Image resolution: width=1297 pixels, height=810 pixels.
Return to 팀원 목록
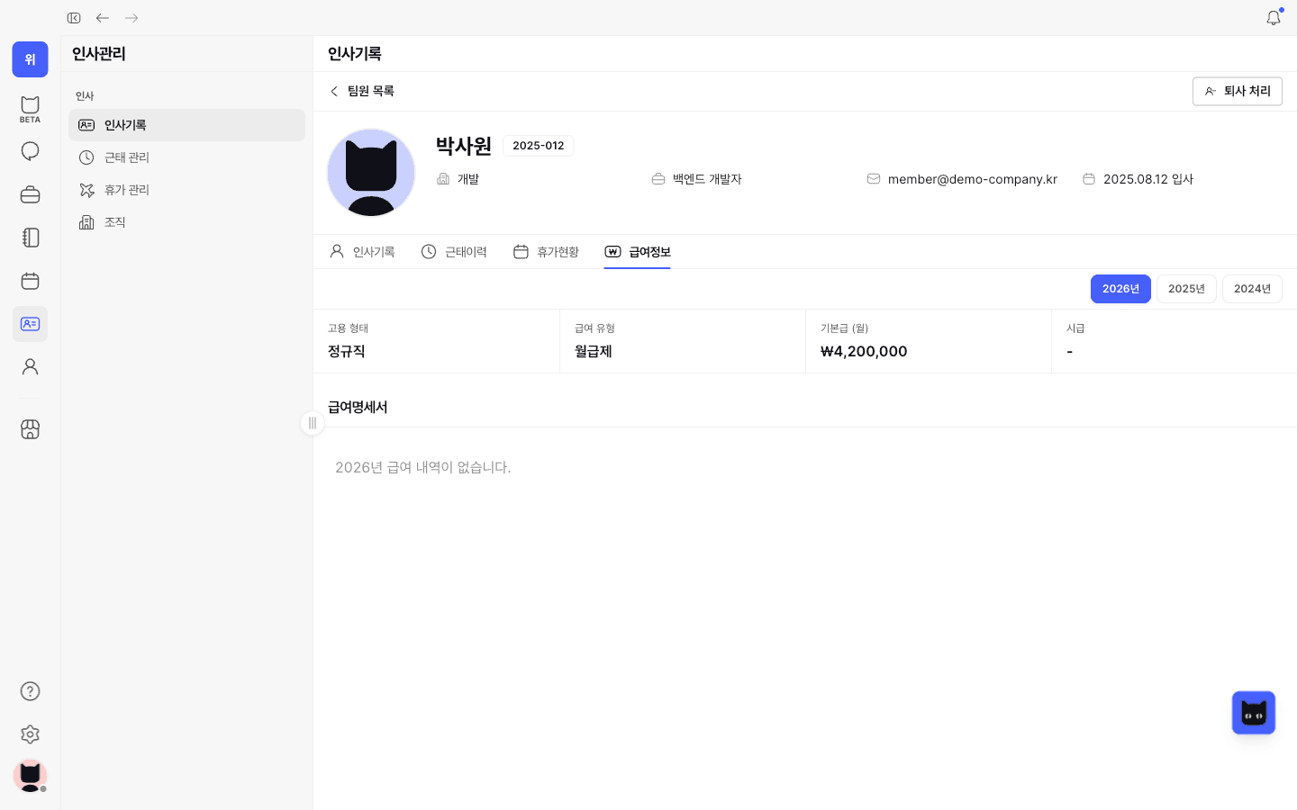361,91
